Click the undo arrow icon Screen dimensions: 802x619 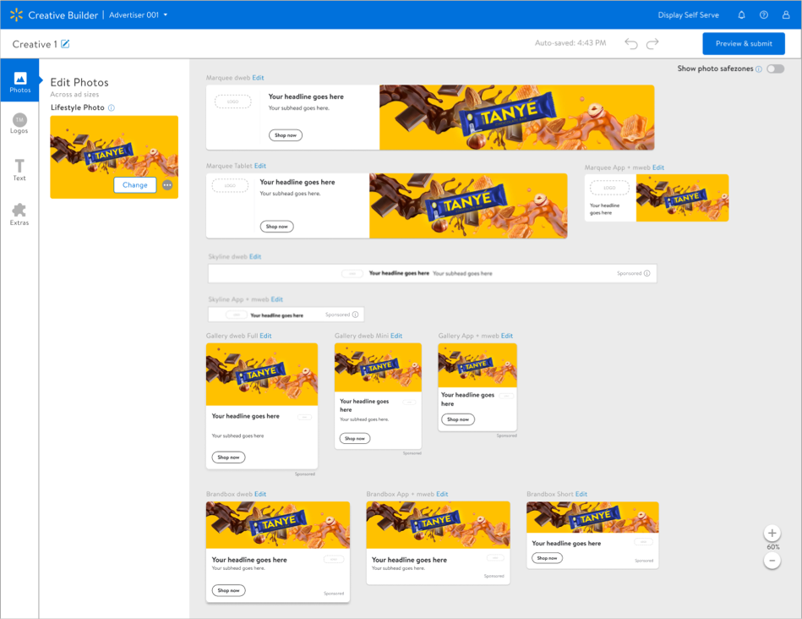[631, 44]
